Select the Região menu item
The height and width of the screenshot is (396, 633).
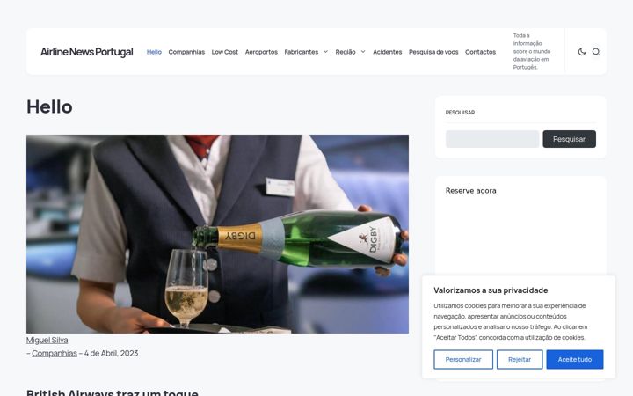pyautogui.click(x=346, y=52)
